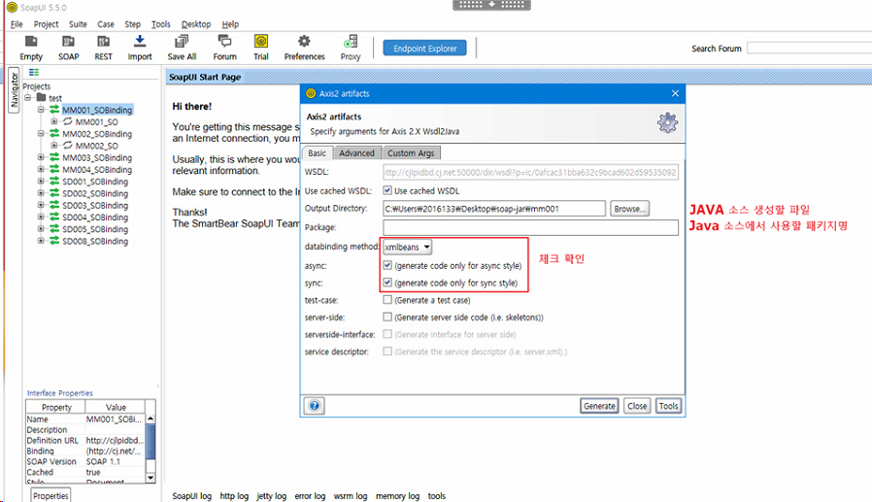Image resolution: width=872 pixels, height=502 pixels.
Task: Enable the server-side skeleton code checkbox
Action: pos(387,318)
